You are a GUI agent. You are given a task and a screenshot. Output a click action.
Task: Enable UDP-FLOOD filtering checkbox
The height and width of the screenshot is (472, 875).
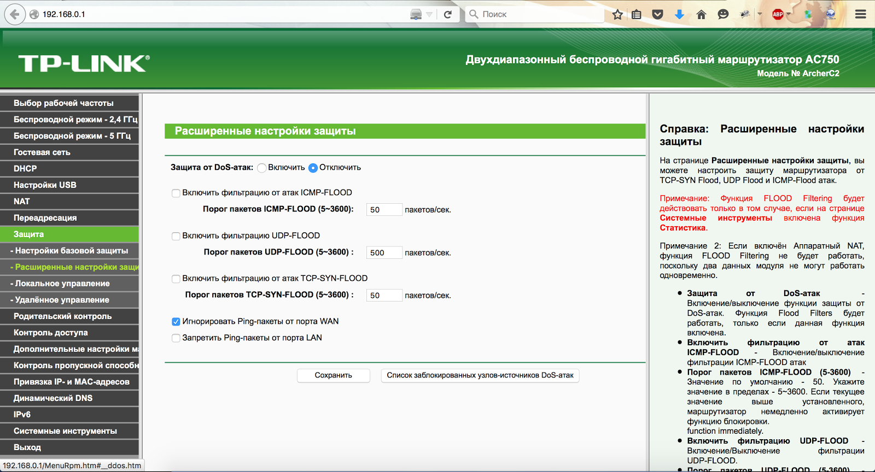point(176,236)
